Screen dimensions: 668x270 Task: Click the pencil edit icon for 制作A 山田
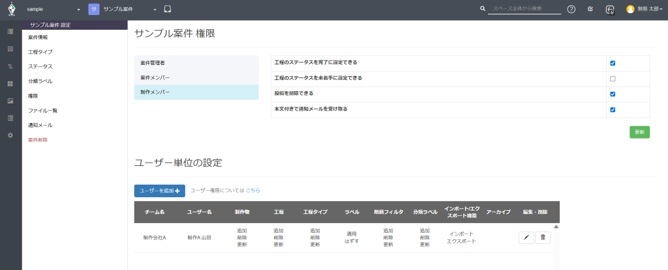[526, 238]
